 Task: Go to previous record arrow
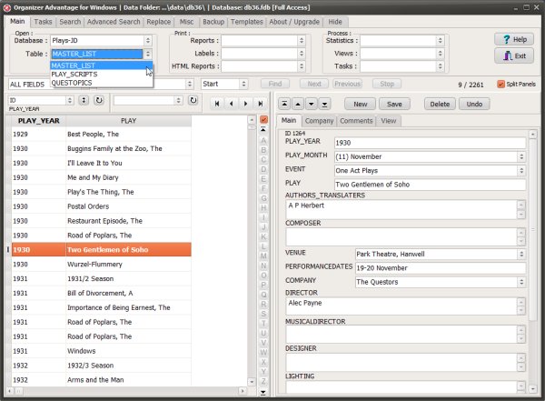click(x=231, y=104)
